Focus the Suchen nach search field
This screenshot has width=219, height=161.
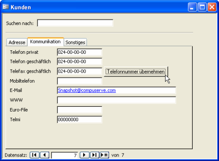coord(75,23)
